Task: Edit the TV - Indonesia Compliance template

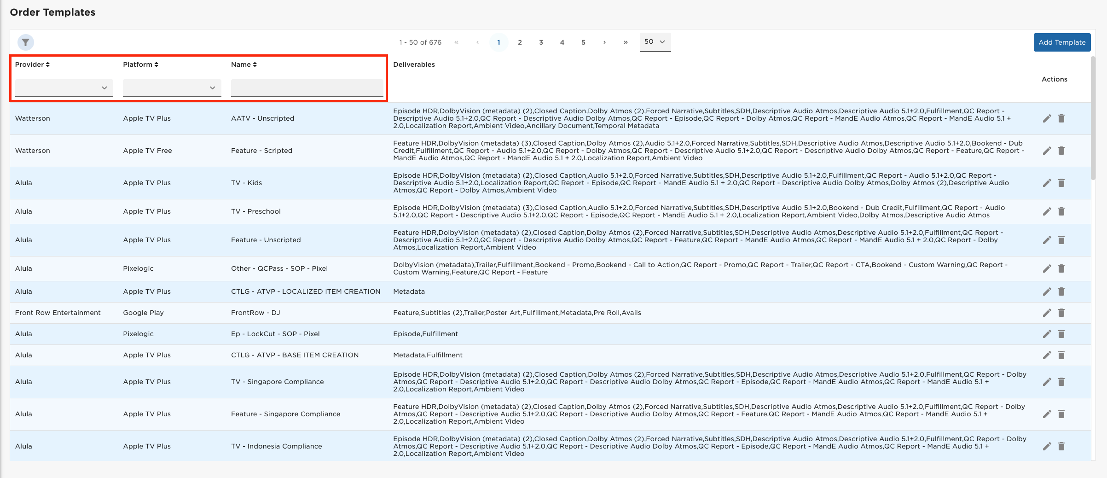Action: 1047,446
